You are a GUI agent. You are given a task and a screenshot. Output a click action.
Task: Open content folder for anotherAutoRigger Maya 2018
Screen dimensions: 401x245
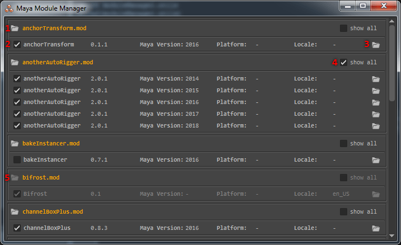376,126
